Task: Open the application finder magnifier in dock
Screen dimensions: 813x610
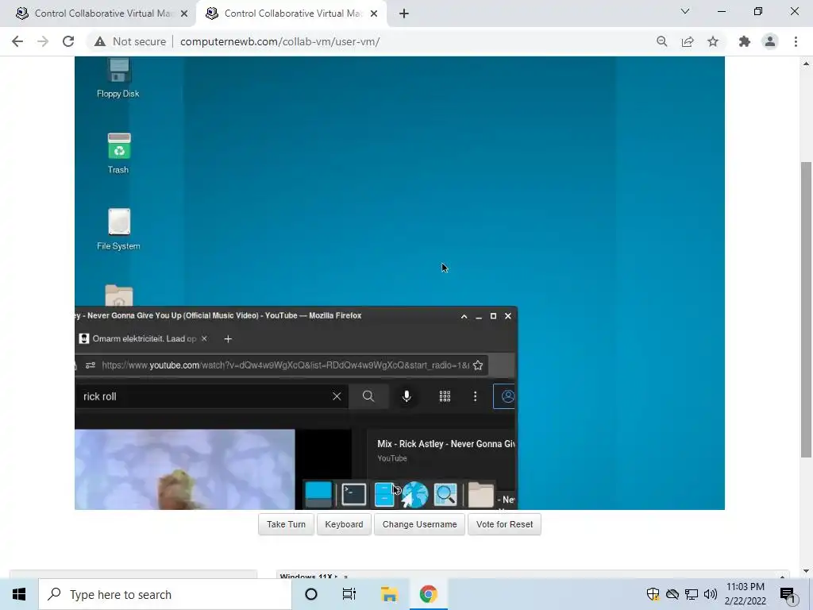Action: point(445,494)
